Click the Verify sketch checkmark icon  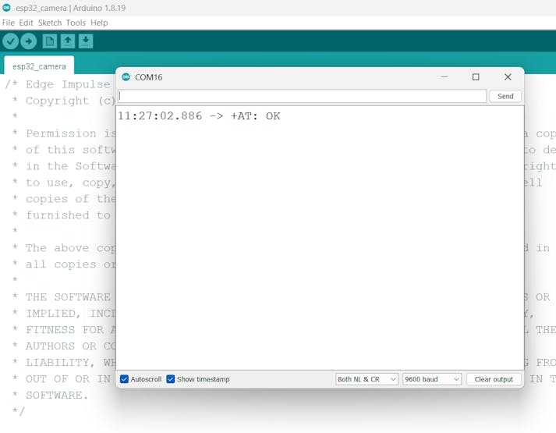10,41
